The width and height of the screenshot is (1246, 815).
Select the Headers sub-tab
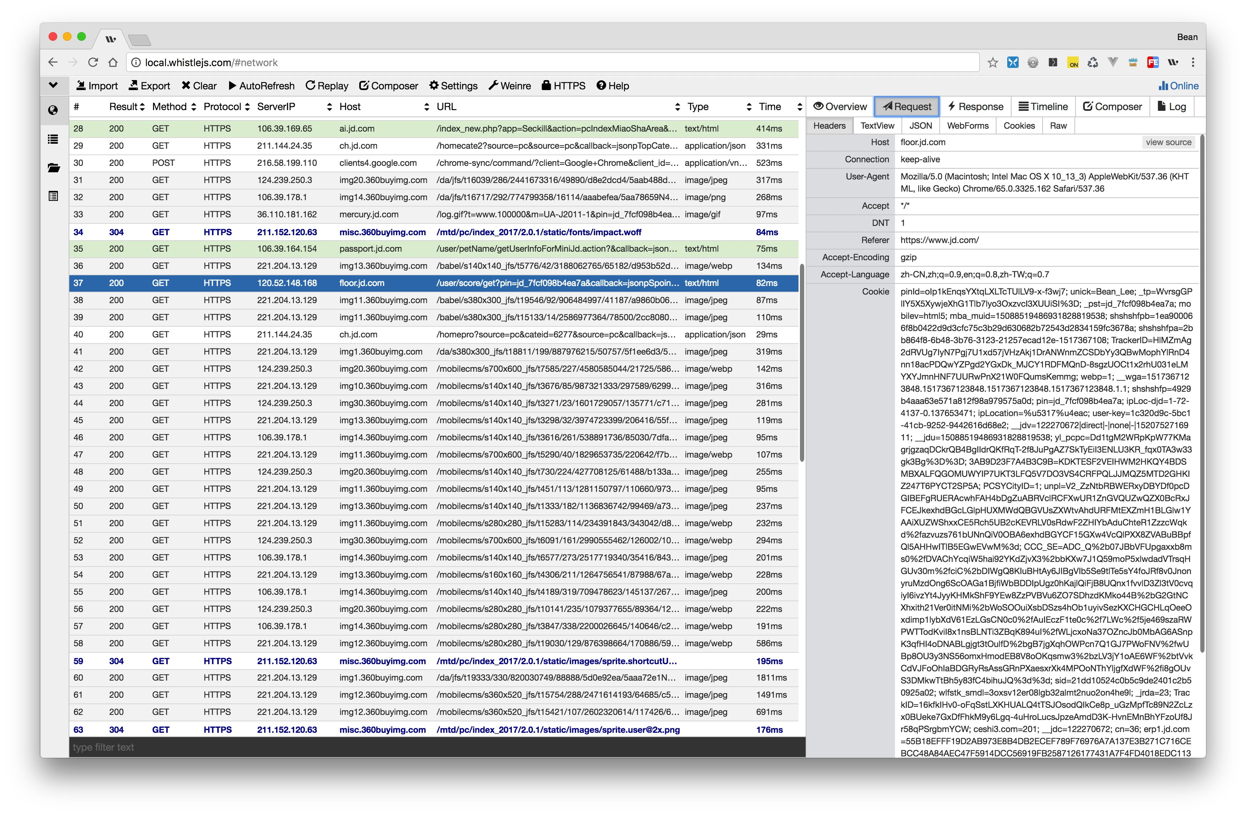829,125
